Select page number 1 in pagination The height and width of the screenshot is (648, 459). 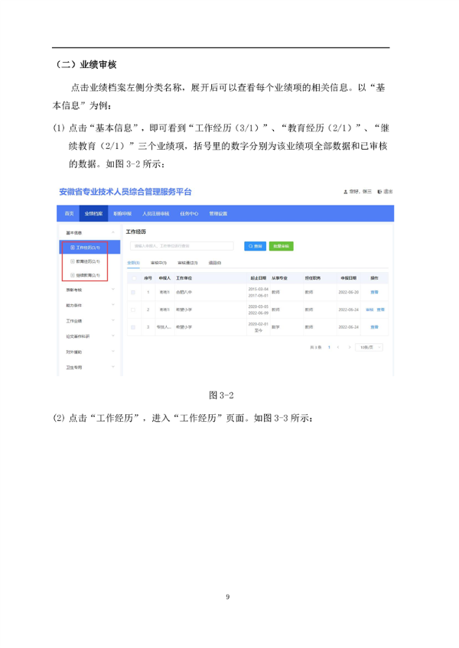[x=329, y=348]
